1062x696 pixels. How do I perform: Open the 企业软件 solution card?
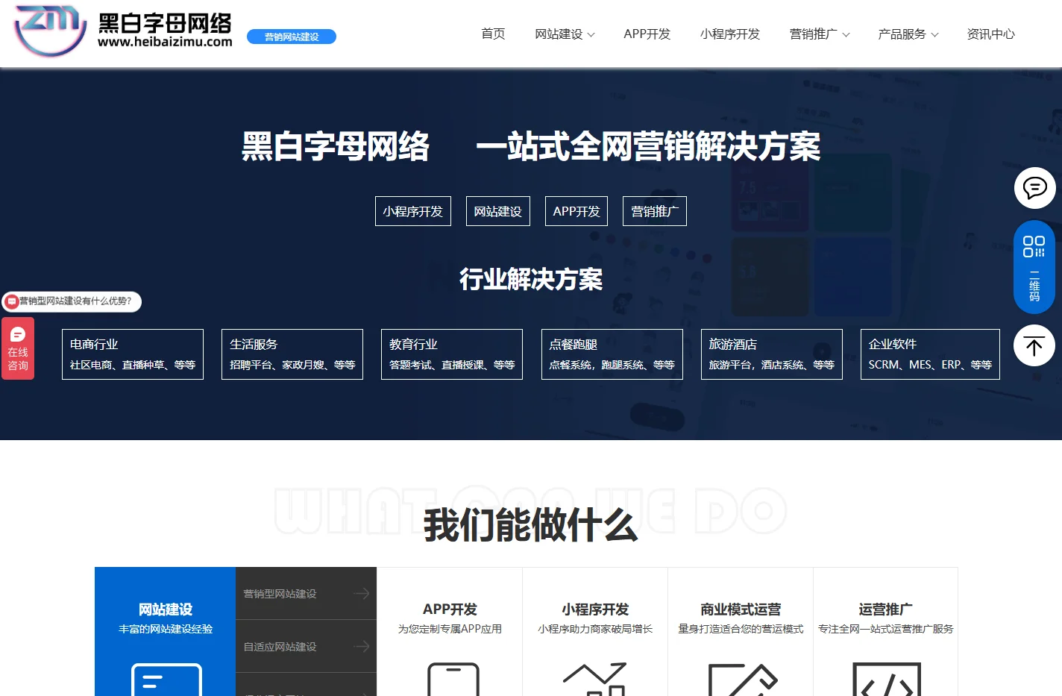[930, 354]
